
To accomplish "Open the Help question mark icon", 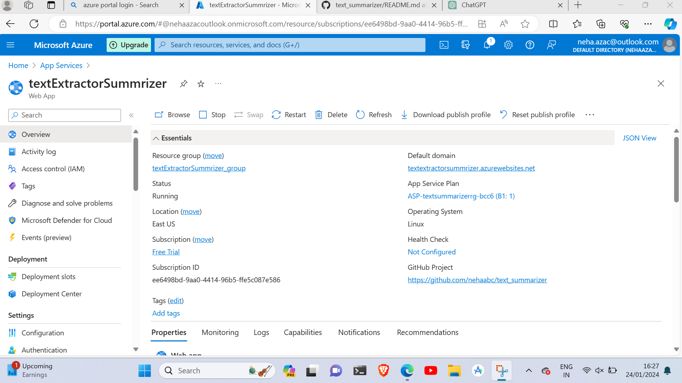I will point(530,45).
